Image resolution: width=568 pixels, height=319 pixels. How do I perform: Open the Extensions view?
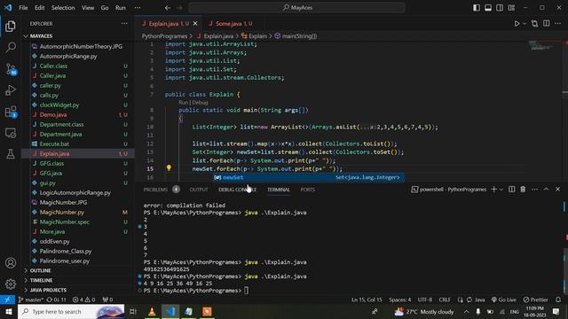(x=11, y=112)
